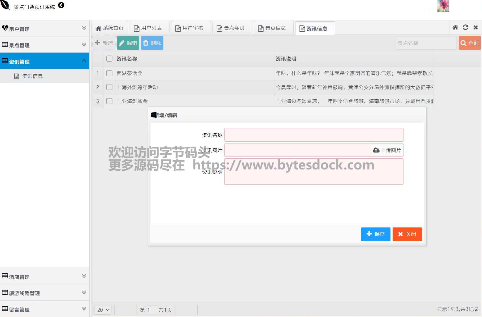The image size is (482, 317).
Task: Click the 删除 trash button
Action: pyautogui.click(x=152, y=43)
